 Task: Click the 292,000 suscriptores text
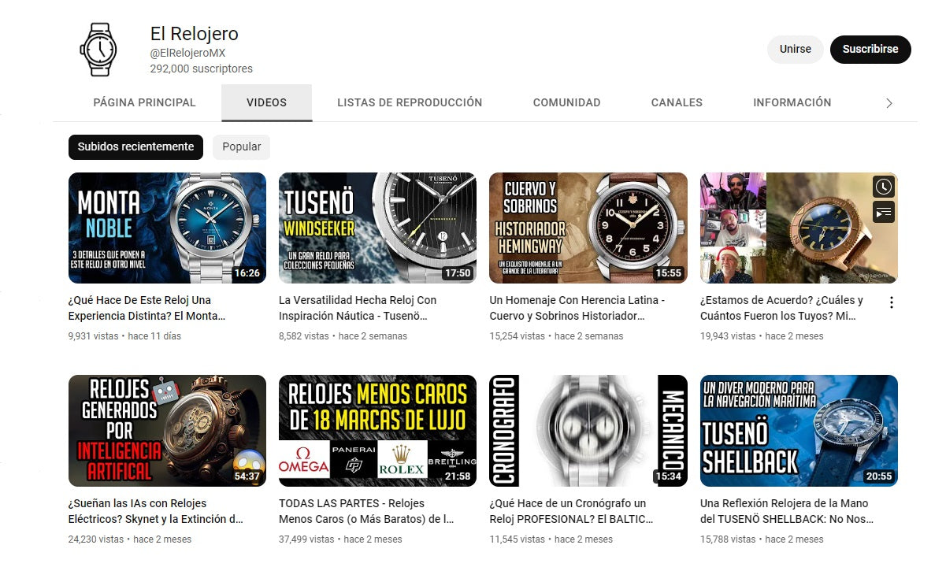pos(202,69)
